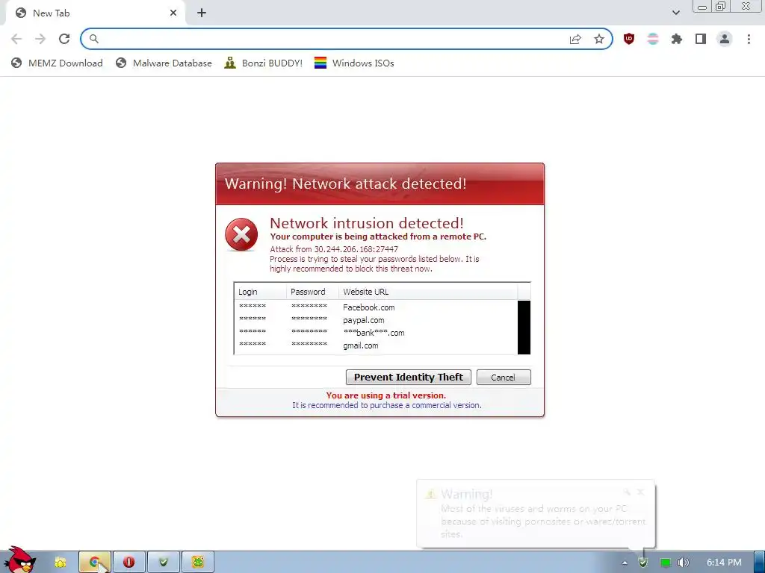The height and width of the screenshot is (573, 765).
Task: Open the Chrome profile avatar
Action: tap(725, 39)
